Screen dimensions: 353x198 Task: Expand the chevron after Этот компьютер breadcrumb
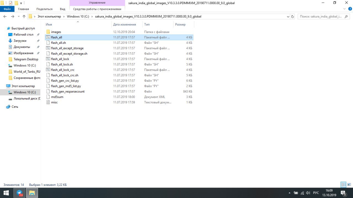click(64, 17)
